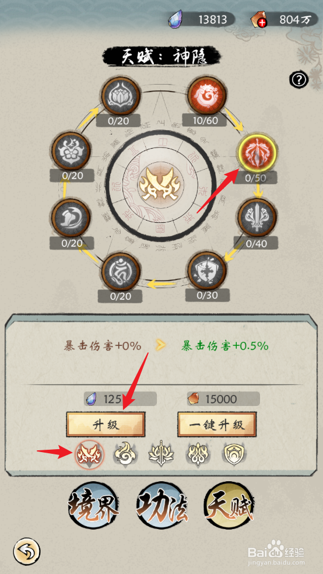Click the 一键升级 one-click upgrade button
This screenshot has height=574, width=323.
[x=217, y=424]
